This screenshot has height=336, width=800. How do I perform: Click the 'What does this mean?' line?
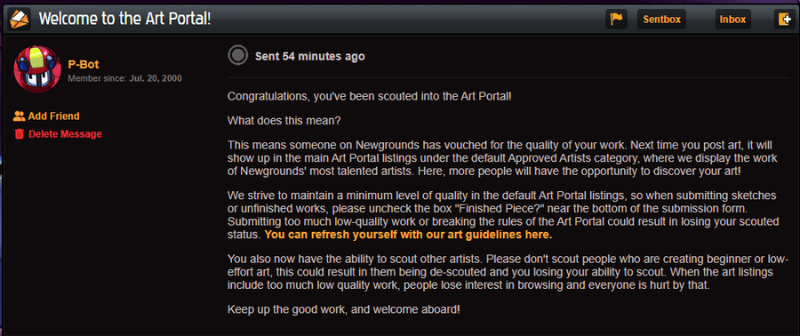[x=284, y=121]
